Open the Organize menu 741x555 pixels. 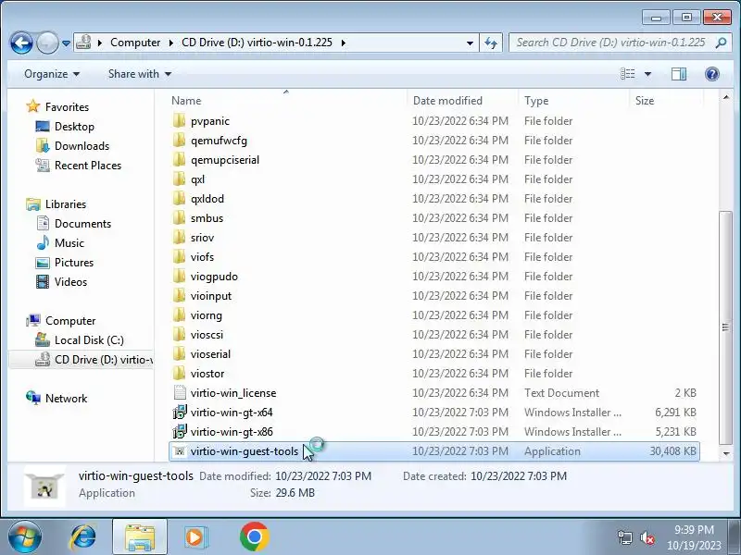(52, 74)
